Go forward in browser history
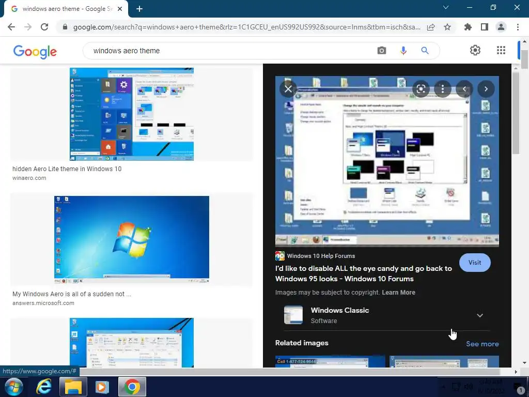This screenshot has height=397, width=529. coord(28,27)
